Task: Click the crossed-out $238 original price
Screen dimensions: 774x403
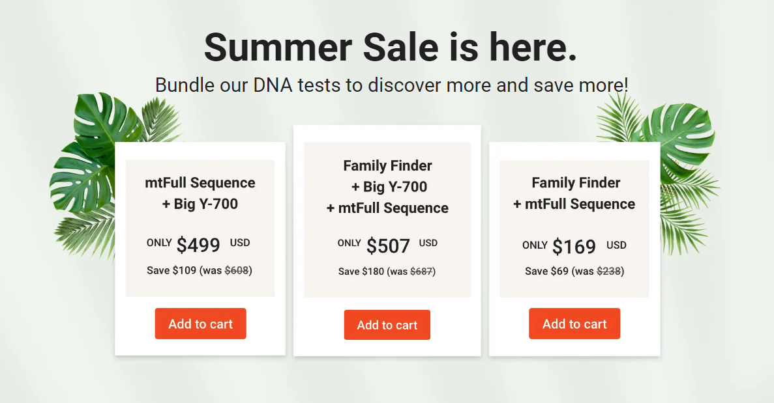Action: click(608, 271)
